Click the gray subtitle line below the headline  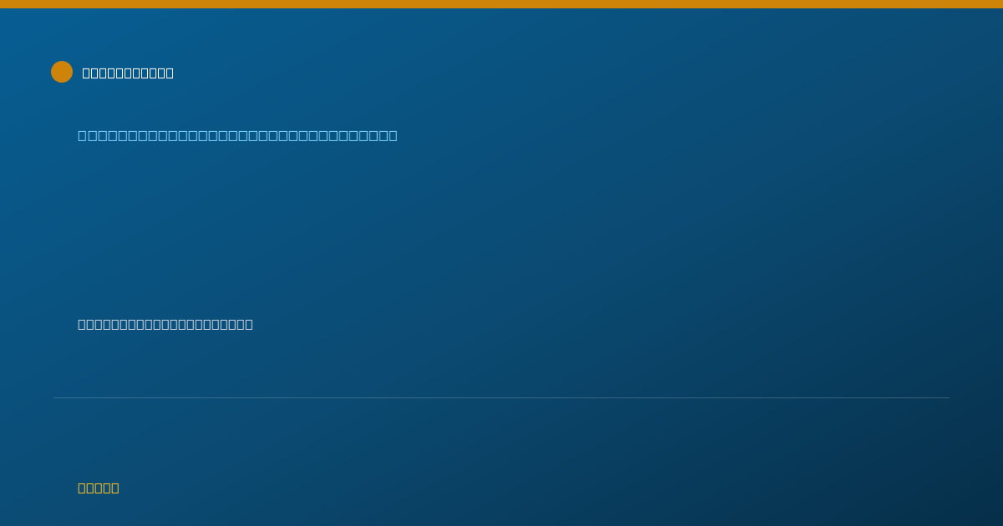click(x=165, y=324)
